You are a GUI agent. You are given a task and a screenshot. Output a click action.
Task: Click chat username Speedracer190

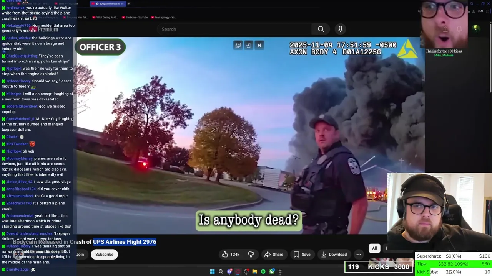(x=19, y=204)
